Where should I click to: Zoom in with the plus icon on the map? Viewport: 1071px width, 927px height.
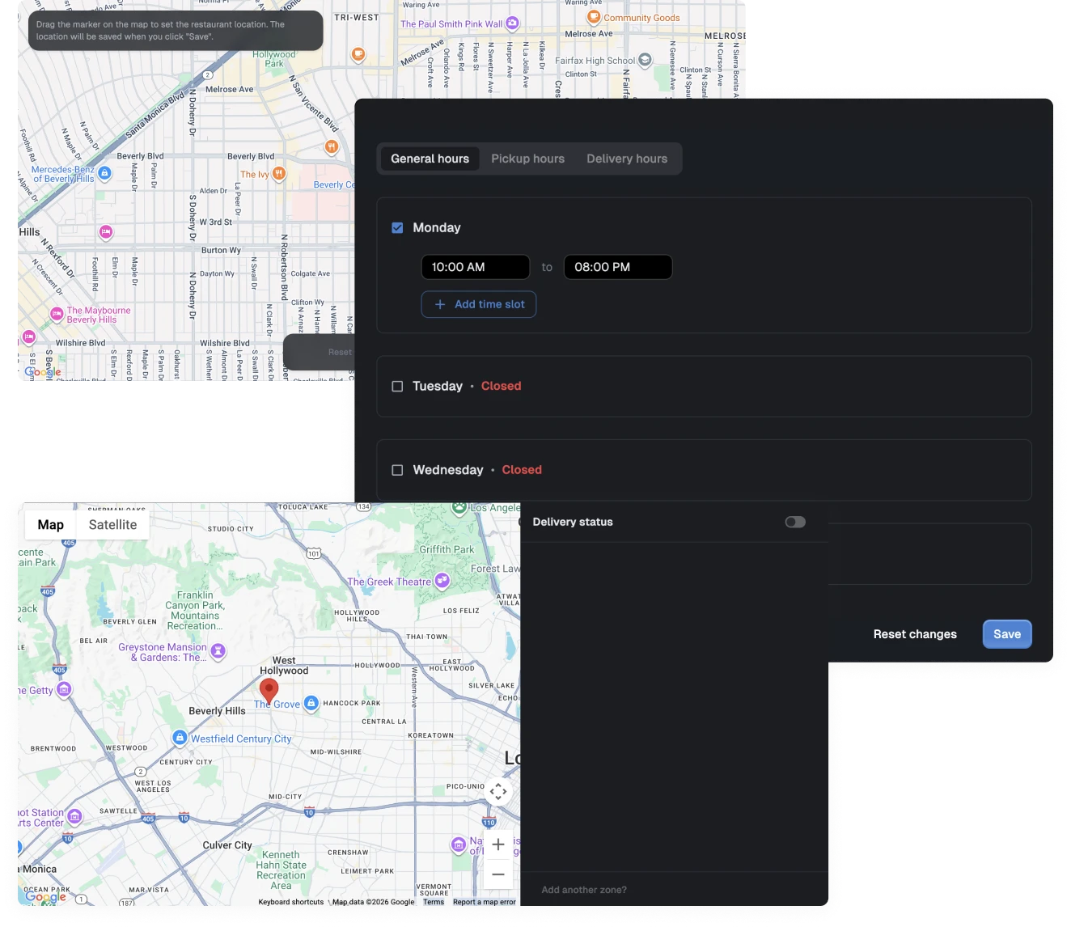coord(497,844)
